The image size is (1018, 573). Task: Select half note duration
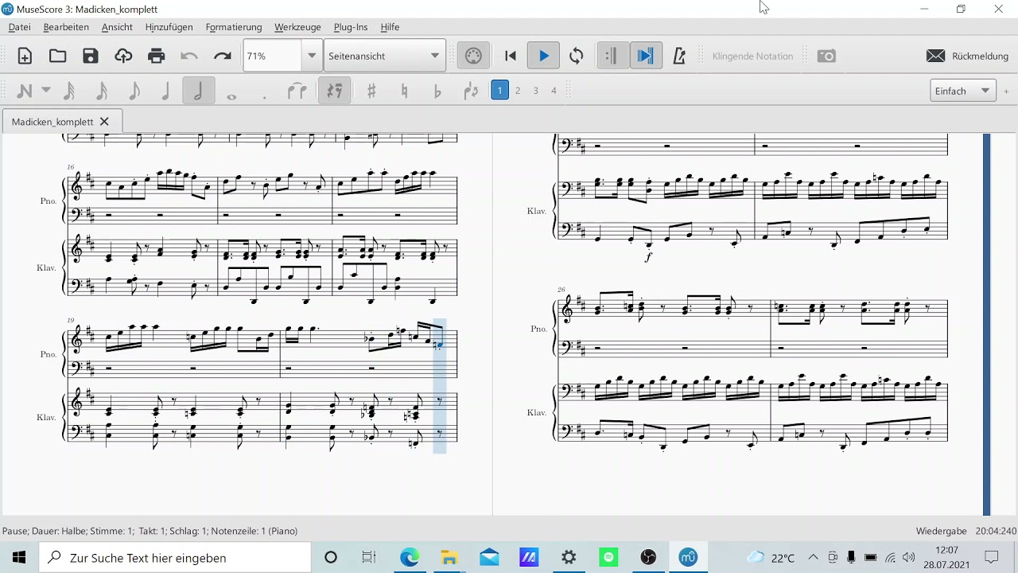pyautogui.click(x=198, y=91)
